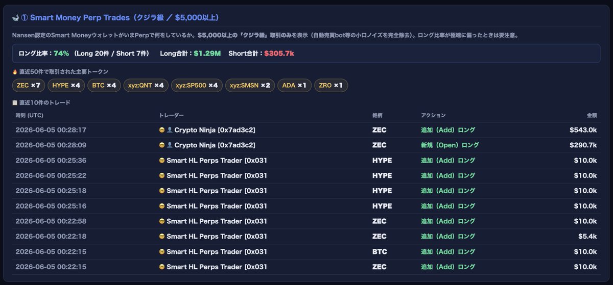Click the $5.4k amount cell
Screen dimensions: 613x285
[x=587, y=237]
